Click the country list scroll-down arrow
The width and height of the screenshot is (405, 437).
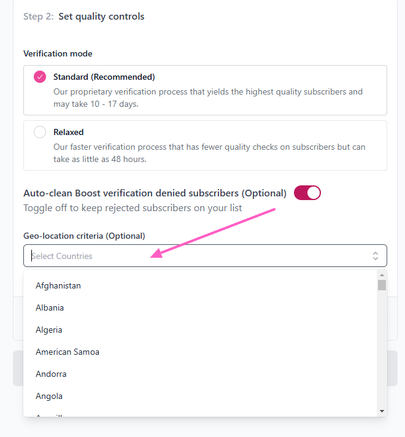pyautogui.click(x=382, y=411)
